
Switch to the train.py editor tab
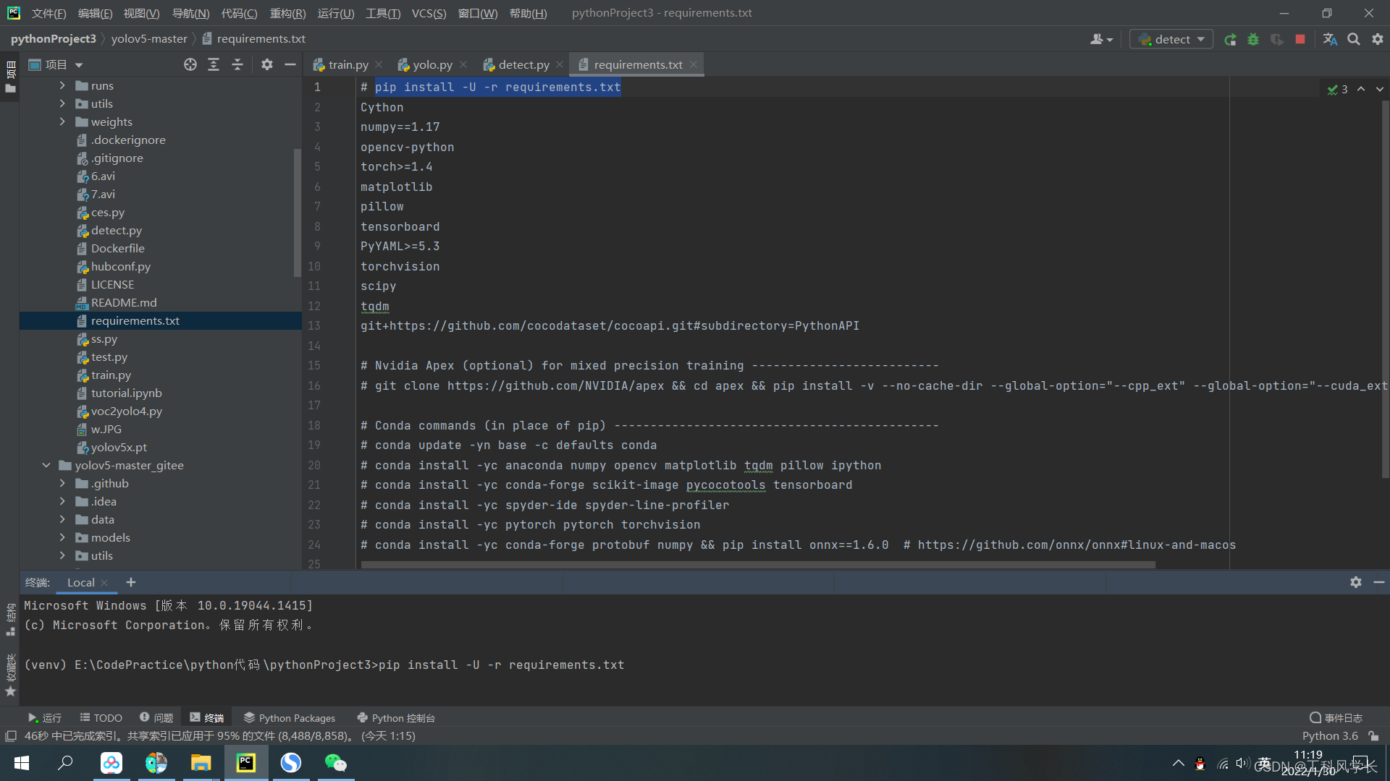(348, 65)
